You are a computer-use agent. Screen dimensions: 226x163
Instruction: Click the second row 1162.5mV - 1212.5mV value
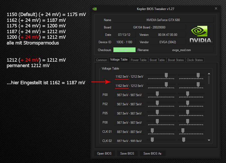point(129,86)
